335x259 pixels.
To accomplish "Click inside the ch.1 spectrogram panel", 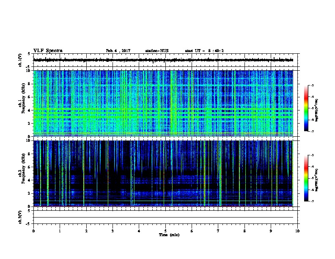I will [163, 103].
